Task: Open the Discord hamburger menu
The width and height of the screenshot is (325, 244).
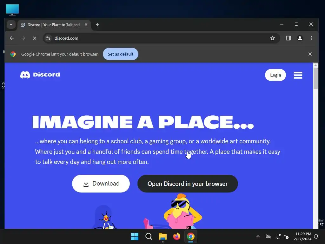Action: tap(298, 75)
